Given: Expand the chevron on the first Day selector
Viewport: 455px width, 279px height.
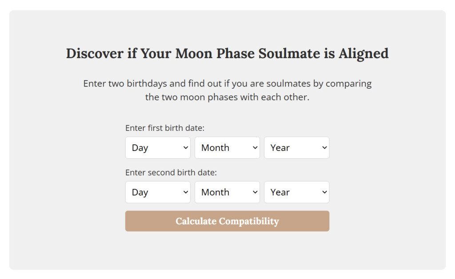Looking at the screenshot, I should pyautogui.click(x=185, y=147).
